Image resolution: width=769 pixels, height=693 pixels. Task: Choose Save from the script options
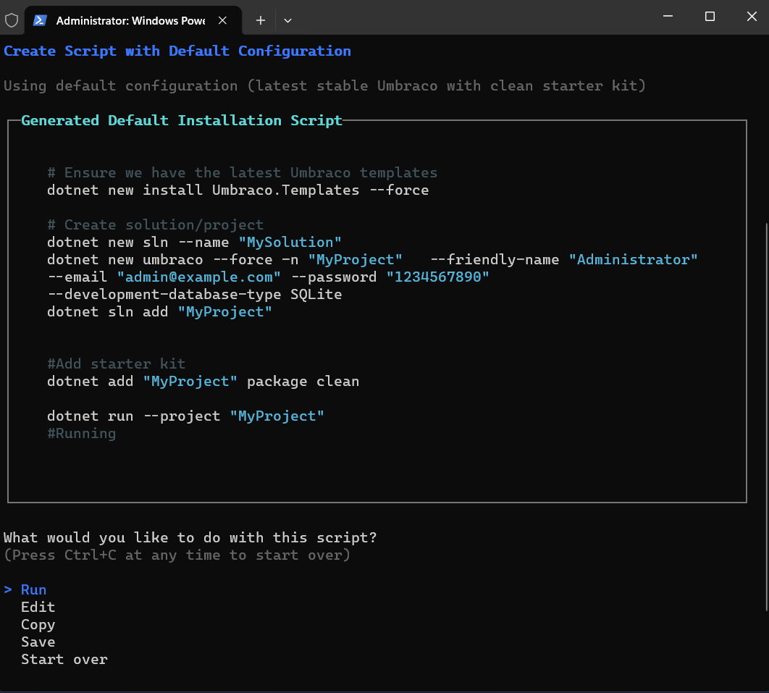[38, 642]
